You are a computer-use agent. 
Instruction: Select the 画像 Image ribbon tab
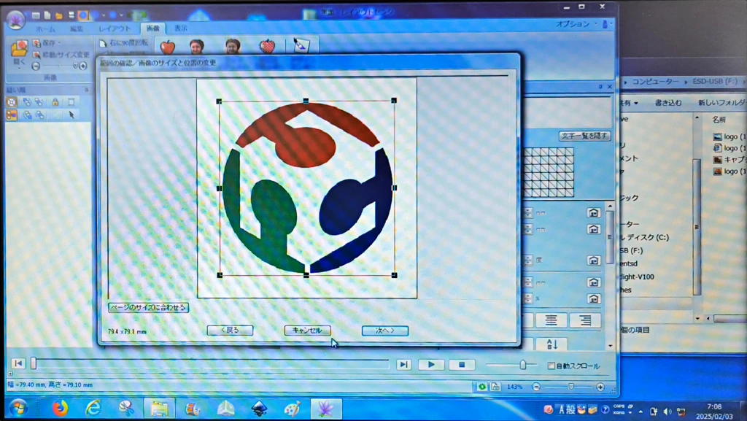click(152, 28)
